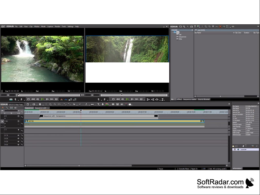Open the view mode dropdown arrow in Bin toolbar
The image size is (260, 195).
[x=230, y=27]
